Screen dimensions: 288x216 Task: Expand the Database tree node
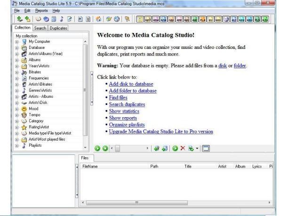tap(17, 48)
